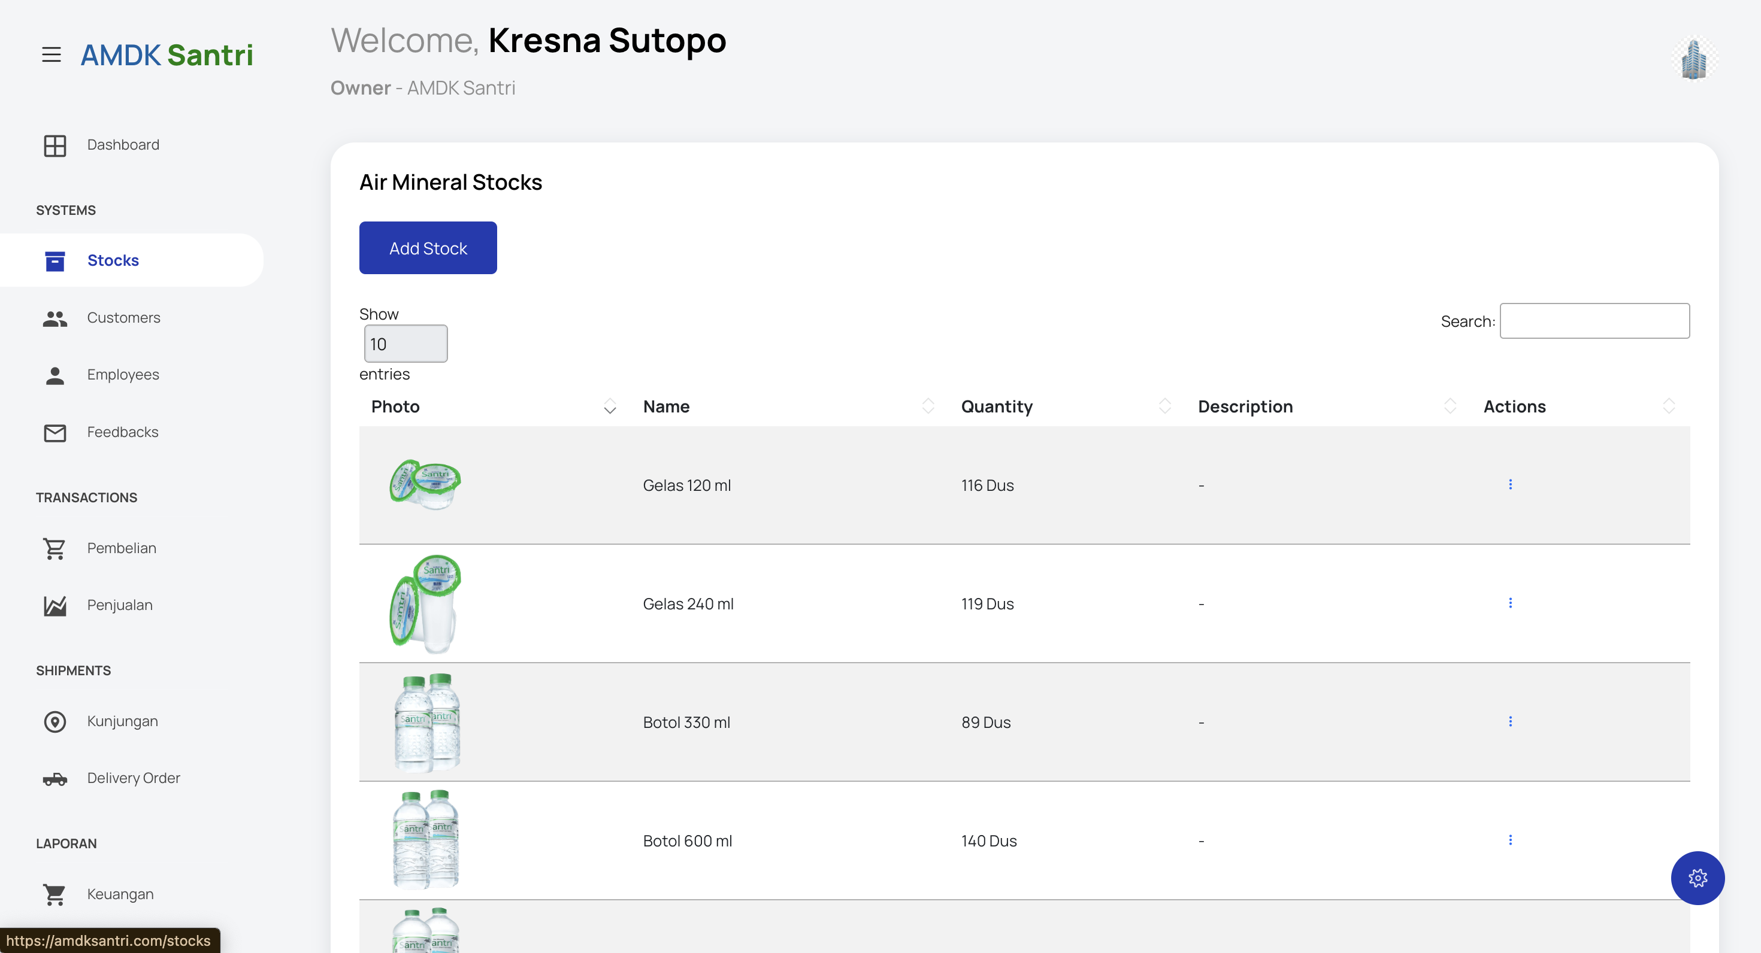Viewport: 1761px width, 953px height.
Task: Open actions menu for Gelas 120 ml
Action: pos(1509,484)
